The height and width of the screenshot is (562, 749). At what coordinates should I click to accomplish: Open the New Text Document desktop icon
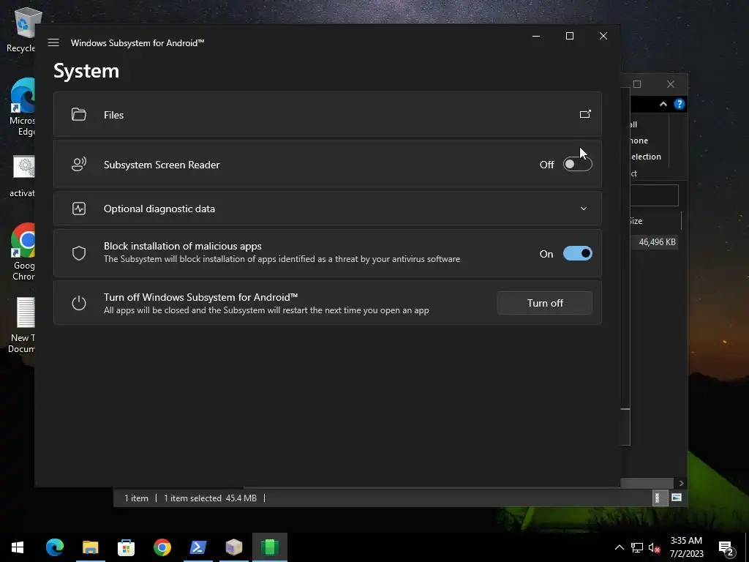click(22, 325)
